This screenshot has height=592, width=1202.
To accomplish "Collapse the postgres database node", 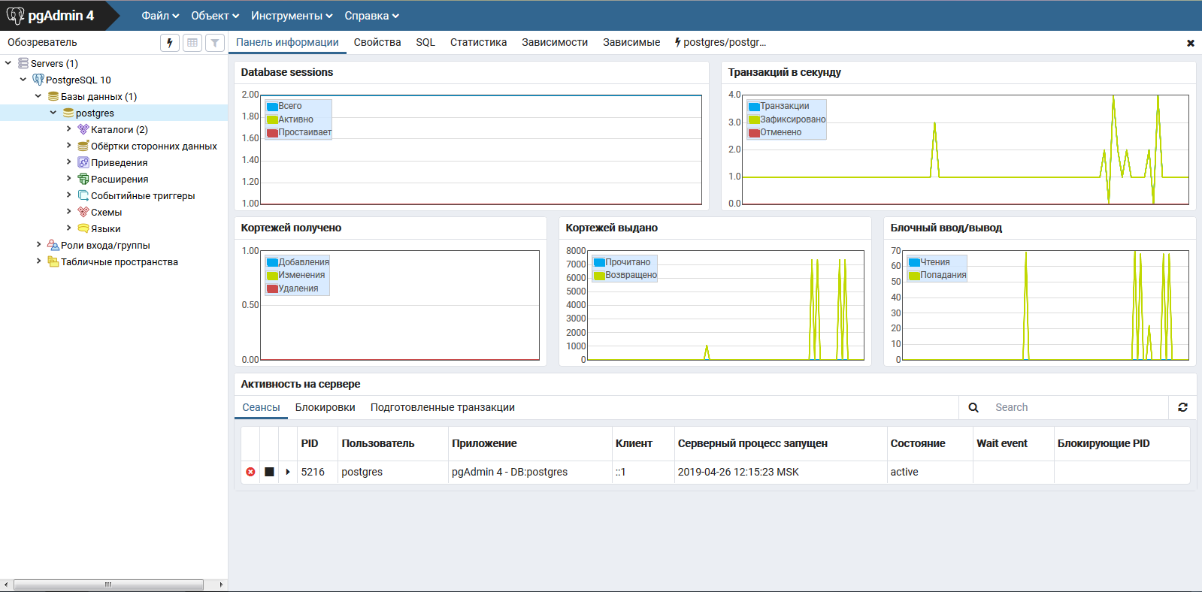I will [x=53, y=113].
